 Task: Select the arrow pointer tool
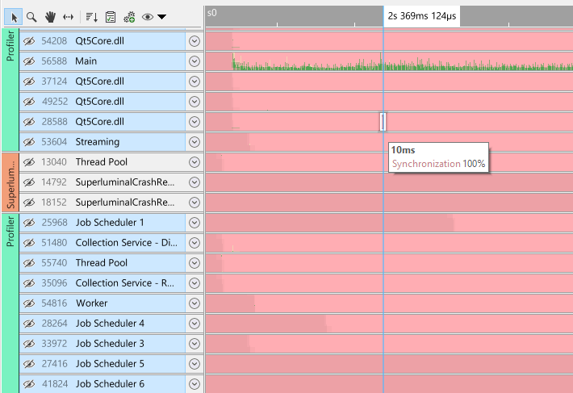point(14,16)
